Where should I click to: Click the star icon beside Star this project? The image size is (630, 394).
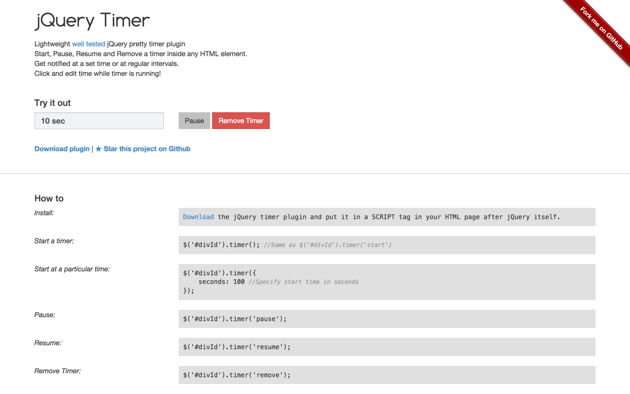point(98,149)
